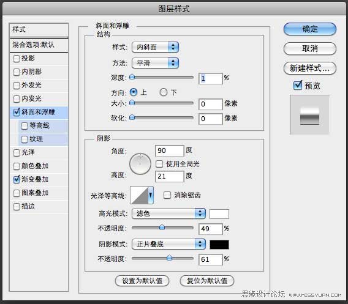Select 混合选项:默认 in the list
Screen dimensions: 348x304
[39, 45]
